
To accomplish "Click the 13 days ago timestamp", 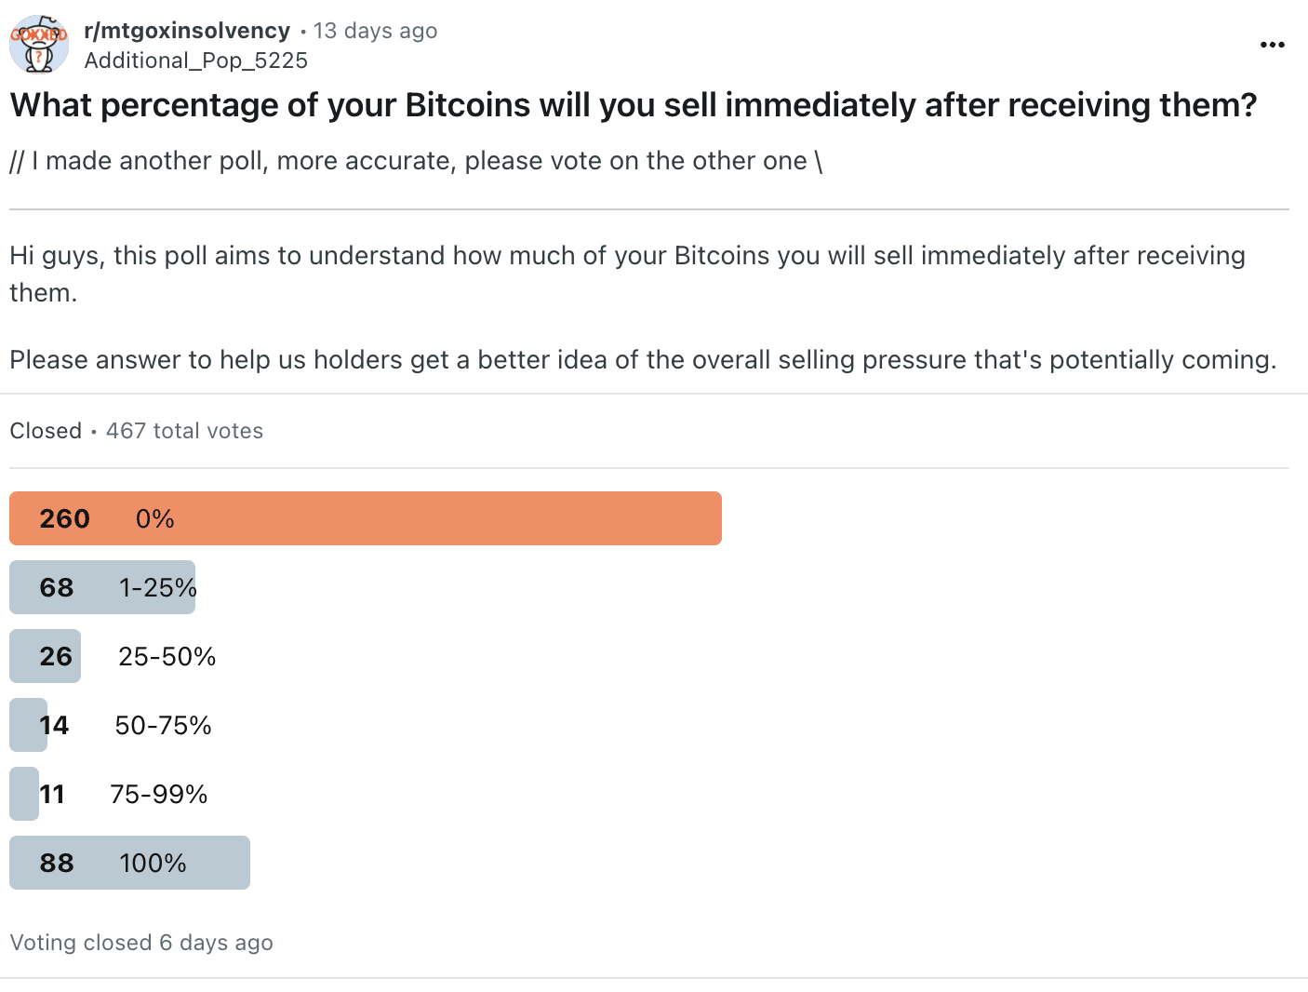I will point(375,30).
